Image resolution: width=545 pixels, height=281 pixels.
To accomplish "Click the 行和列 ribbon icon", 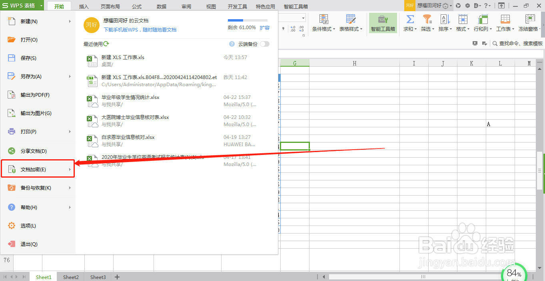I will pos(483,19).
